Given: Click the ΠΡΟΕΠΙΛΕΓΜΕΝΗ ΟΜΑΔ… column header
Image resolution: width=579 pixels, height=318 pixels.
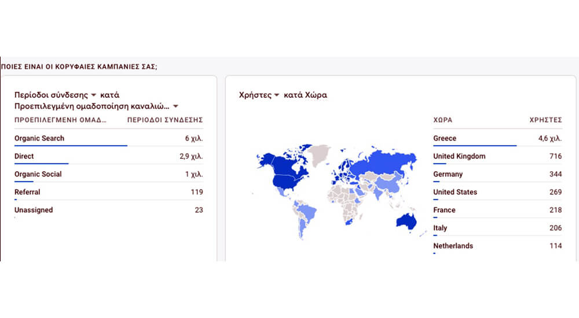Looking at the screenshot, I should point(60,120).
